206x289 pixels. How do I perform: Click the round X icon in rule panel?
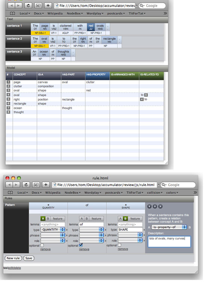coord(160,206)
